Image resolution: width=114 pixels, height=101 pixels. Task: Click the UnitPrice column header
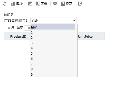[85, 36]
